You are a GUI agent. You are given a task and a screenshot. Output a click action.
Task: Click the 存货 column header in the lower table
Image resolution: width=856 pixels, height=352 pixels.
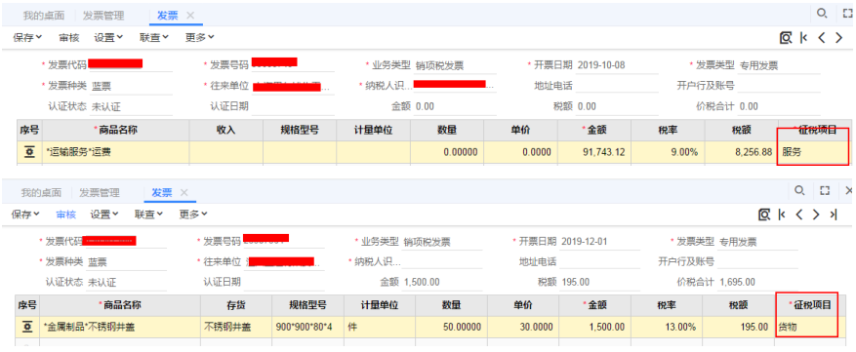click(236, 304)
